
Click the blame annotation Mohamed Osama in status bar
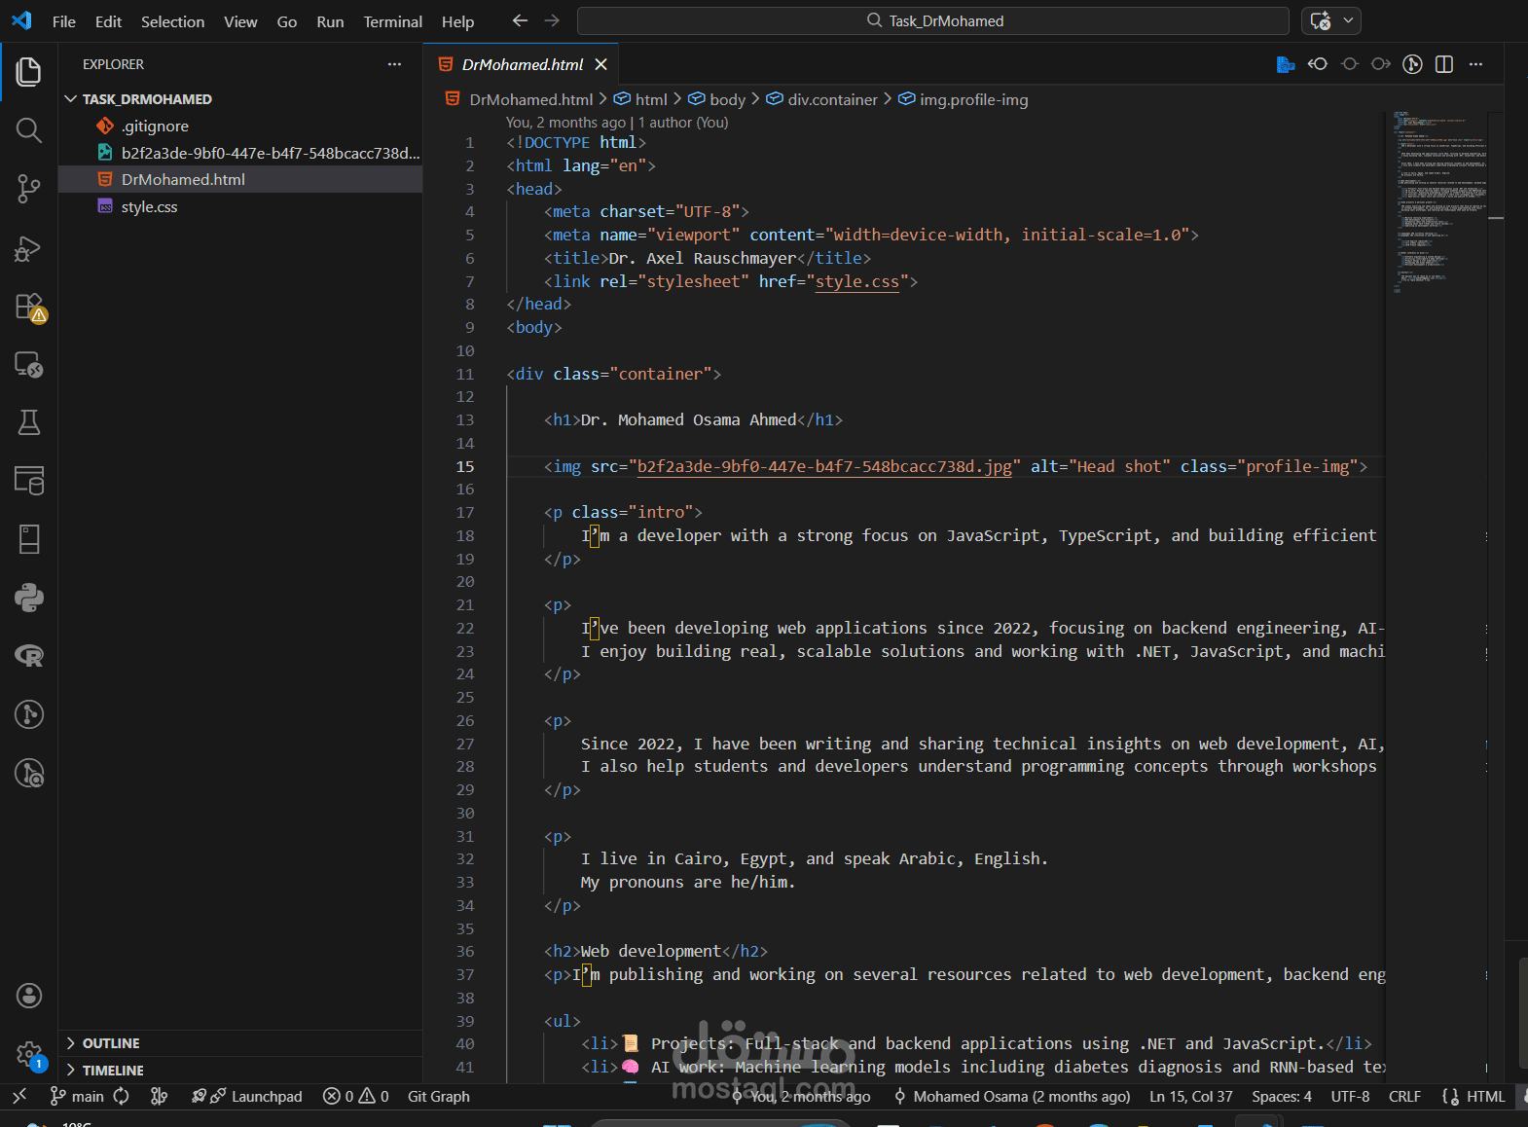pyautogui.click(x=1012, y=1096)
